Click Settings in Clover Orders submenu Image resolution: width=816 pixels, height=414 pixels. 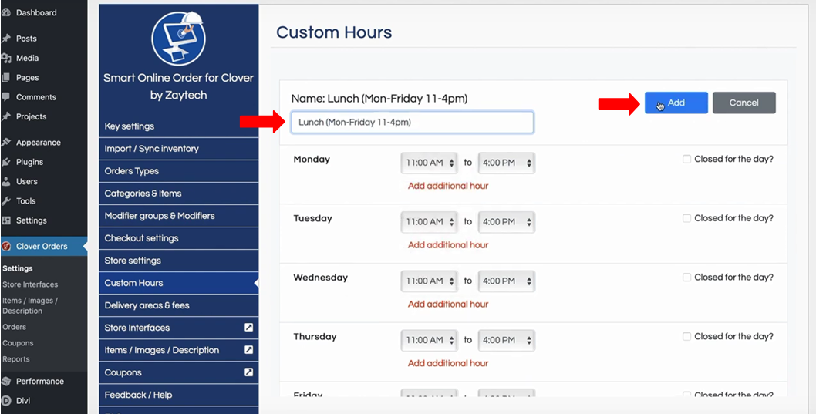(18, 268)
